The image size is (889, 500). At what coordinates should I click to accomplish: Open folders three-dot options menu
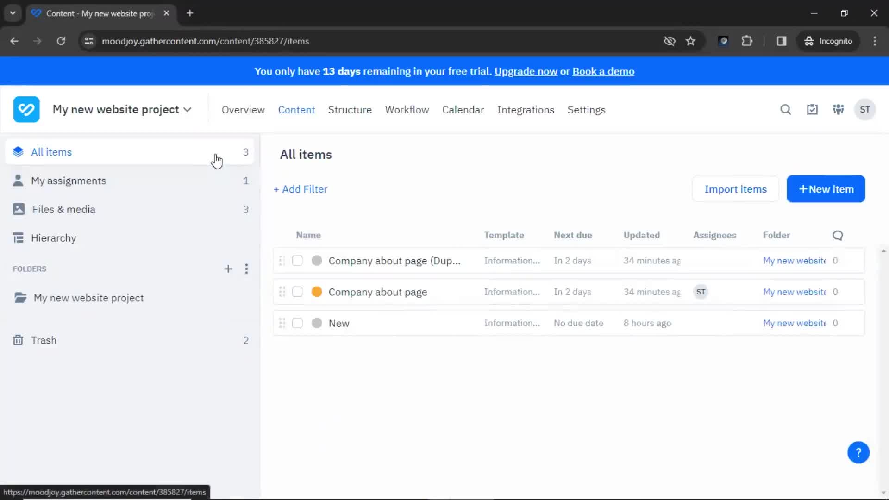(246, 269)
